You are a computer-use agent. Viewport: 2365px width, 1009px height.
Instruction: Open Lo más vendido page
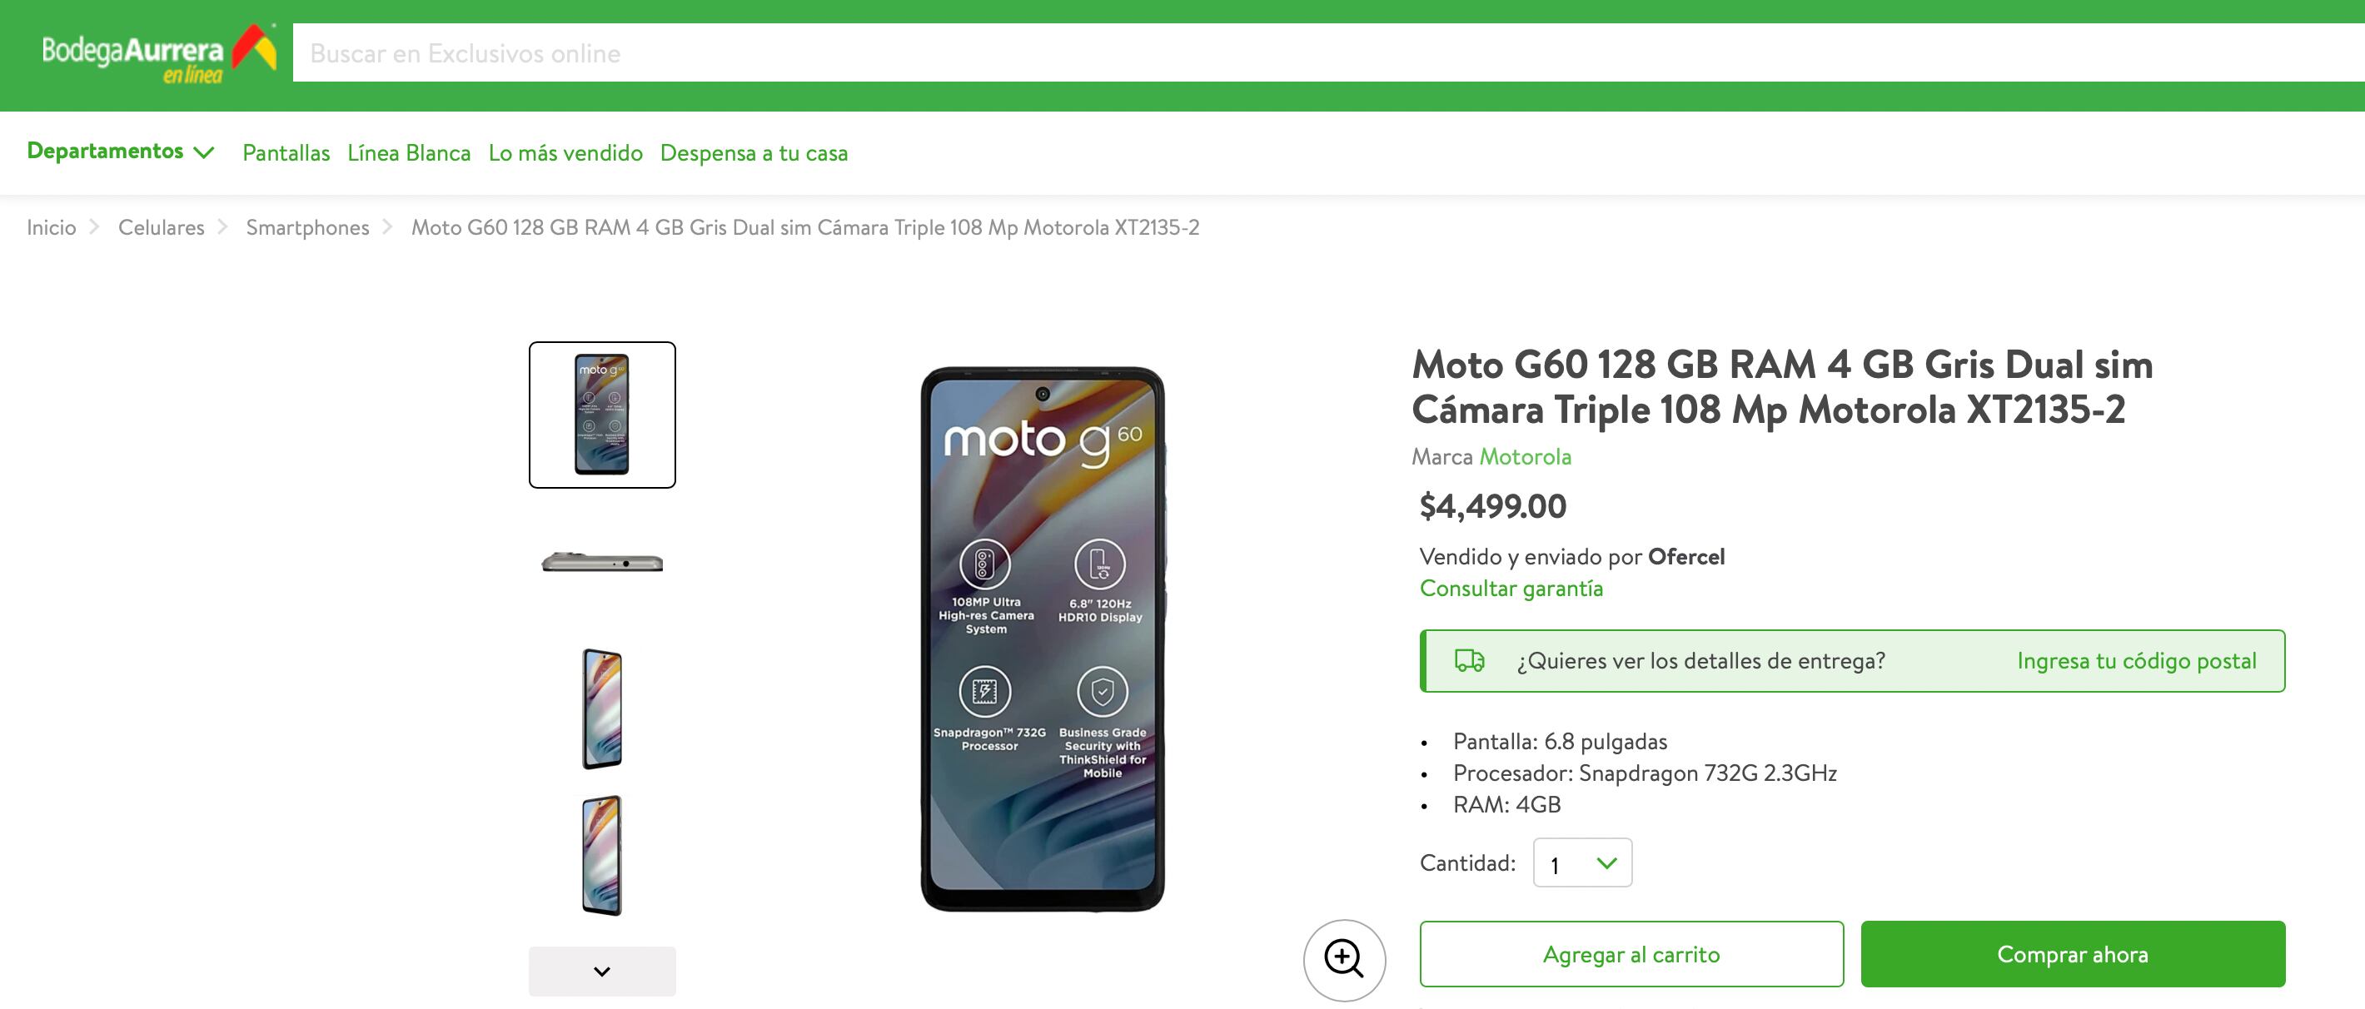tap(565, 153)
